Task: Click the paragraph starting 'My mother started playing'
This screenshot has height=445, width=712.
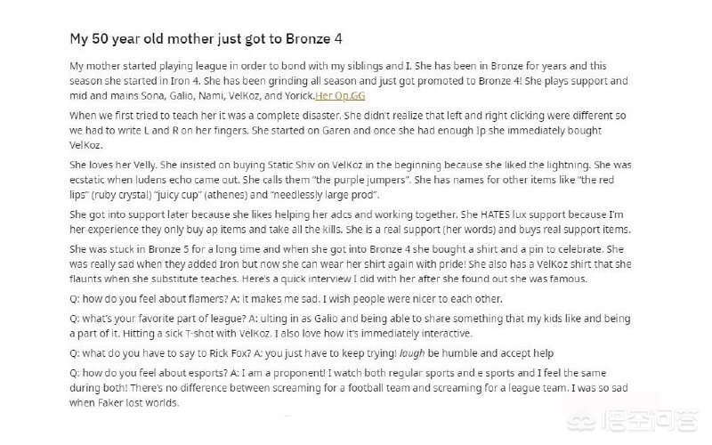Action: tap(349, 81)
